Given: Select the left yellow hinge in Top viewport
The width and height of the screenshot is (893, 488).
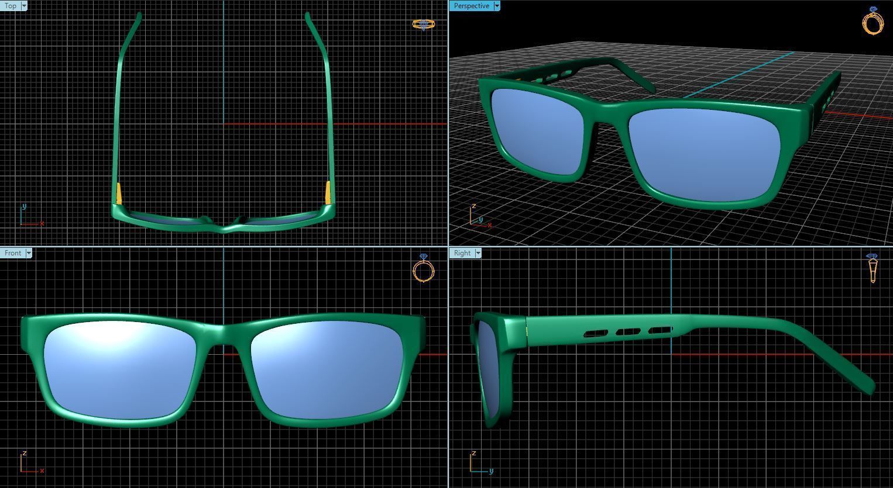Looking at the screenshot, I should coord(119,193).
